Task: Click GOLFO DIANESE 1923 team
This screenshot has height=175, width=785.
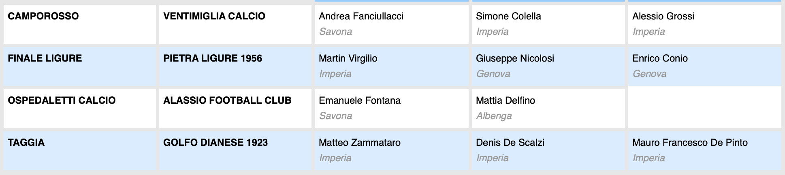Action: click(x=215, y=143)
